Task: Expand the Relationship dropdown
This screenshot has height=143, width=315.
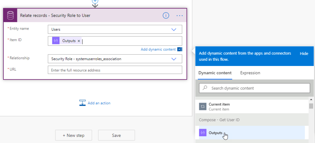Action: (173, 59)
